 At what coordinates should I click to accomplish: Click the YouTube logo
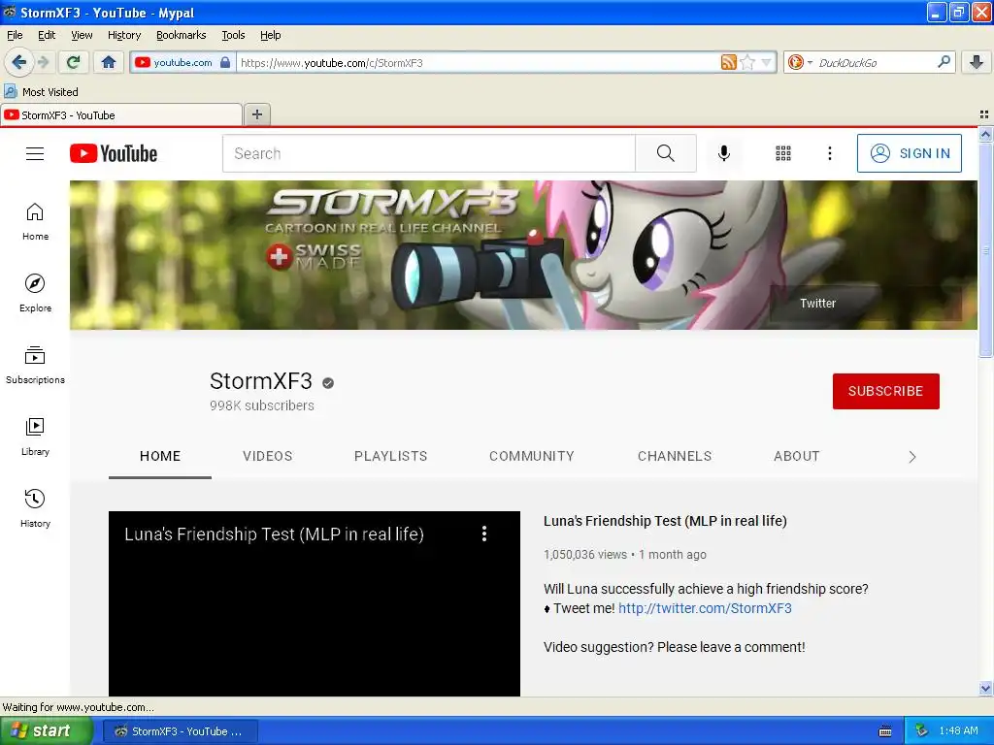coord(114,153)
